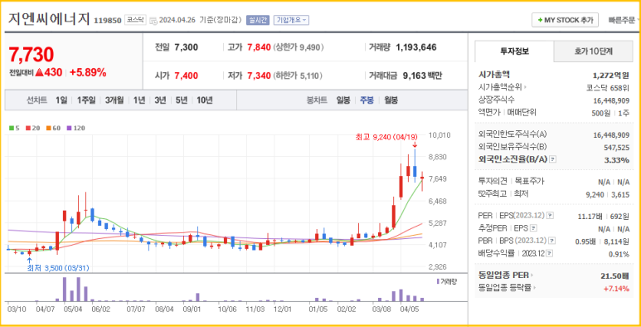Click the +5.89% change value
Viewport: 641px width, 327px height.
(88, 73)
